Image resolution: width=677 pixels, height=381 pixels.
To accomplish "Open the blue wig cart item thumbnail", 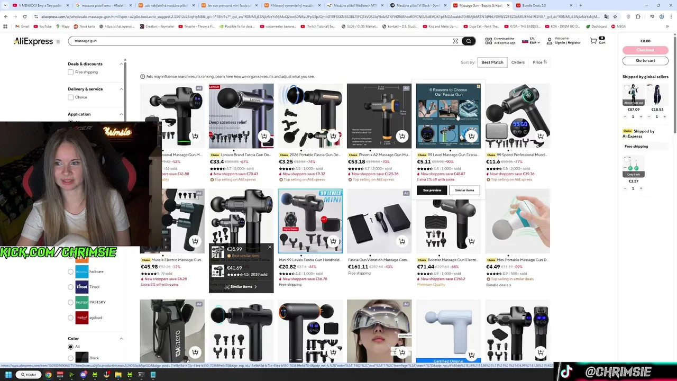I will click(657, 94).
